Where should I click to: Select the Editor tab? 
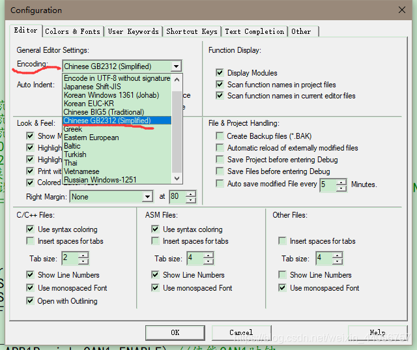tap(26, 31)
